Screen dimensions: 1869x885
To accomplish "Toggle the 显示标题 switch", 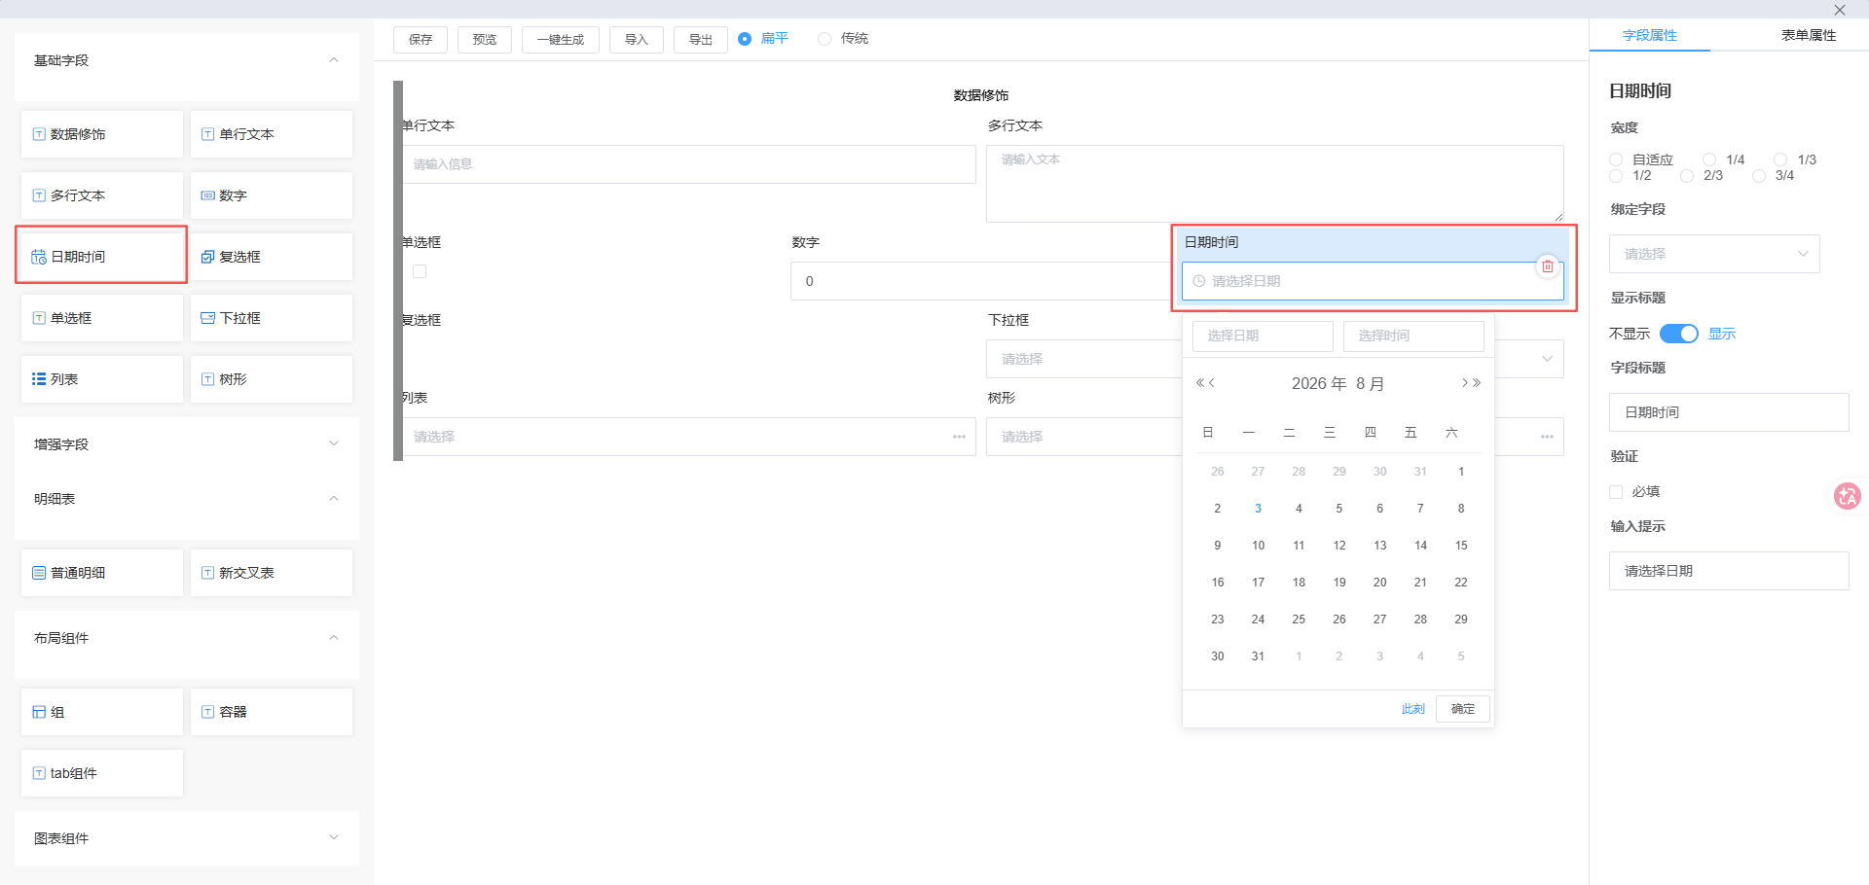I will click(1679, 334).
